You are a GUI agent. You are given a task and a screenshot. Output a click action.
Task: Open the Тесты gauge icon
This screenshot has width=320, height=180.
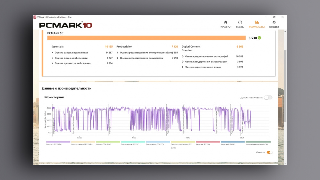[240, 22]
